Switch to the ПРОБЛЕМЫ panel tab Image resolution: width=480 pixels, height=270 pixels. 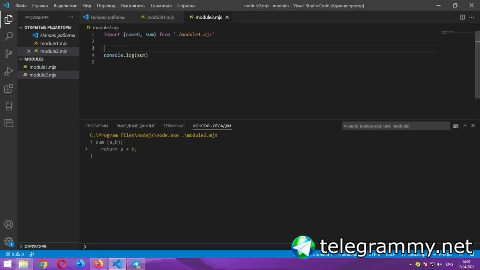[97, 126]
